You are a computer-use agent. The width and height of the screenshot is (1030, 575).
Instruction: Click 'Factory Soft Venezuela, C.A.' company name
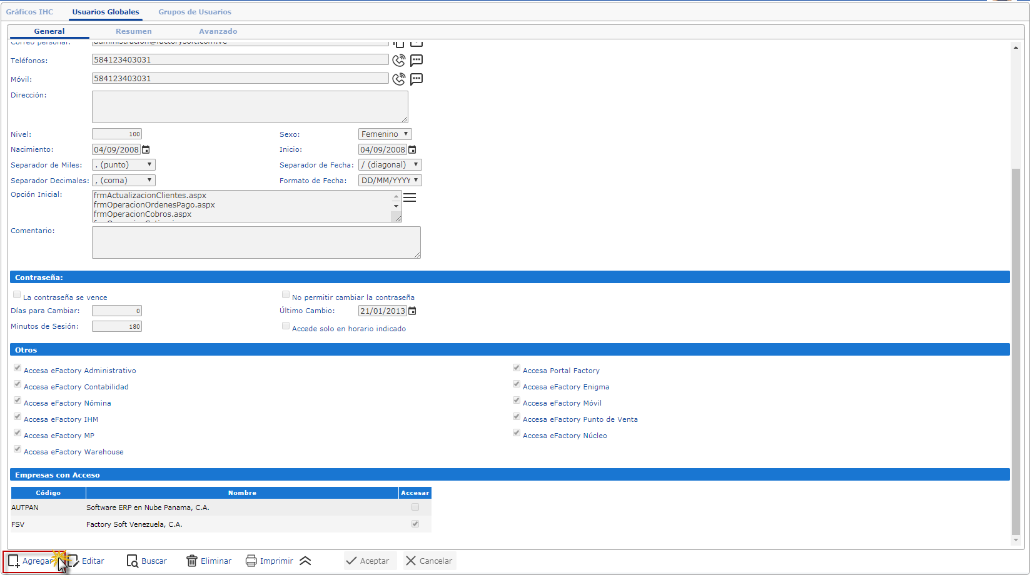[134, 524]
